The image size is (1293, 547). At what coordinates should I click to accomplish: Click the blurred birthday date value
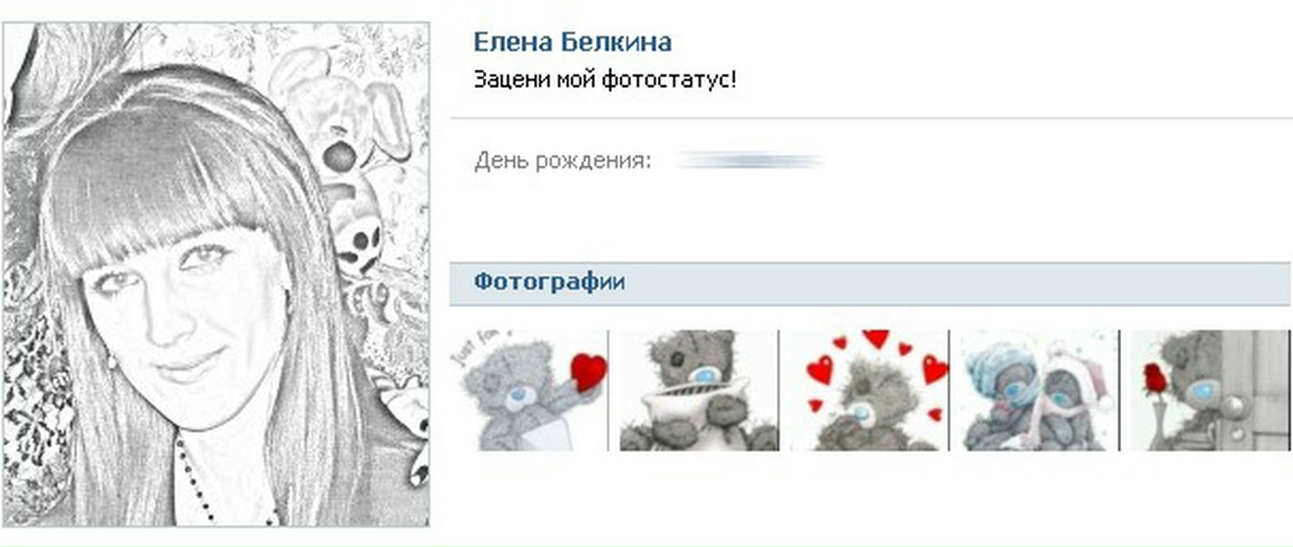coord(751,161)
